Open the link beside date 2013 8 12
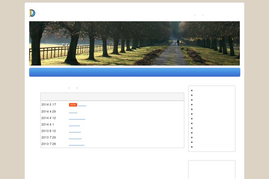The width and height of the screenshot is (269, 179). [74, 131]
